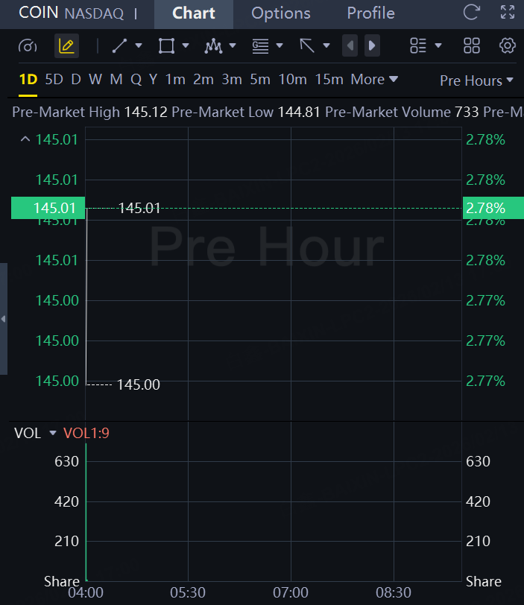Click the 05:30 time axis label
Image resolution: width=524 pixels, height=605 pixels.
188,592
